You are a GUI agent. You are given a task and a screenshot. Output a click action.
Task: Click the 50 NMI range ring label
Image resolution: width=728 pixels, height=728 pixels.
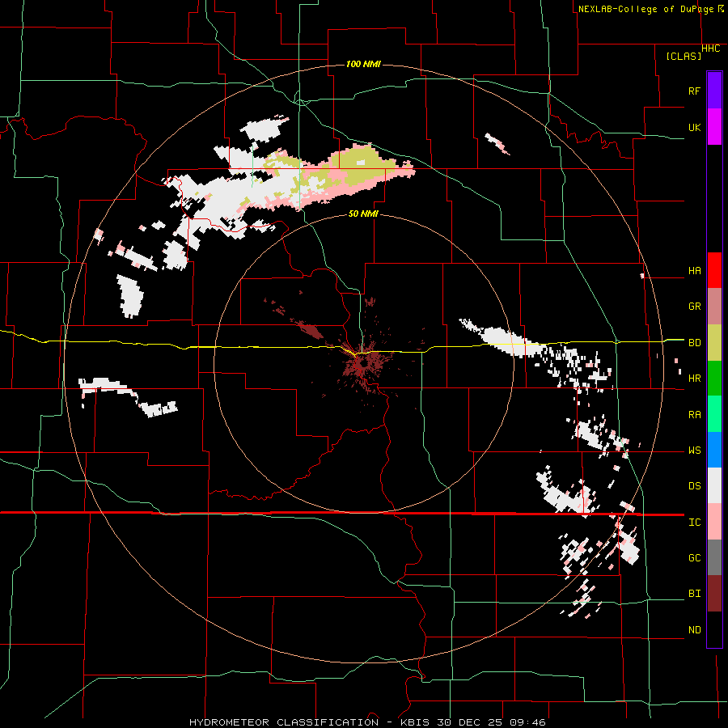pos(363,214)
